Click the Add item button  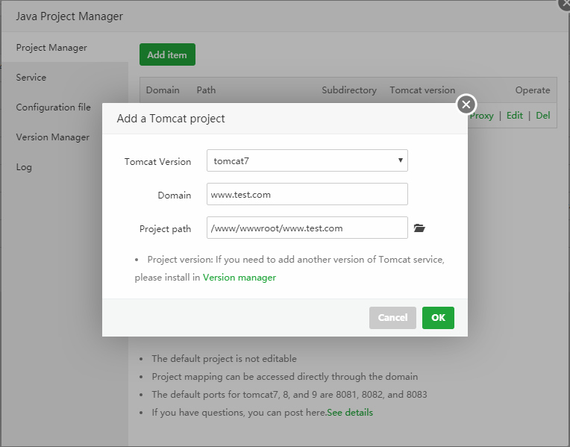(167, 54)
